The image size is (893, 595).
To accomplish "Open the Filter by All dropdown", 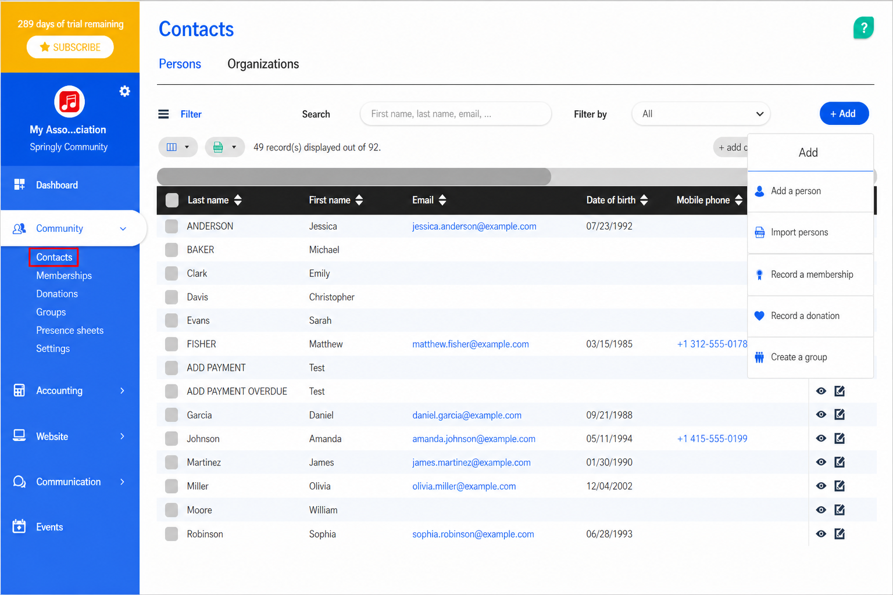I will 701,114.
